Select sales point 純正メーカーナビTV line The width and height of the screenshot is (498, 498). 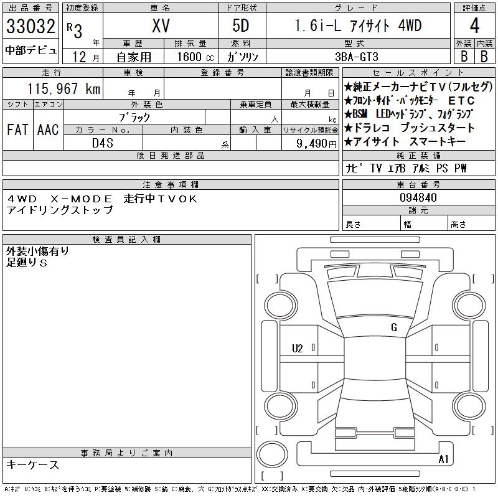(418, 87)
